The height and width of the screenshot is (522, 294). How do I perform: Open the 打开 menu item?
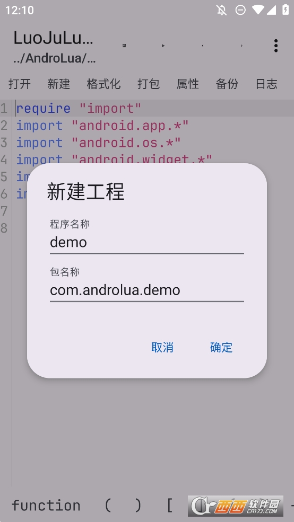pos(20,84)
